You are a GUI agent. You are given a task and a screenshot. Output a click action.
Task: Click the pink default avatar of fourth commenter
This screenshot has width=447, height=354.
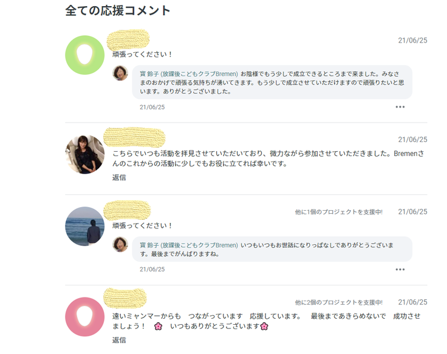(x=85, y=316)
